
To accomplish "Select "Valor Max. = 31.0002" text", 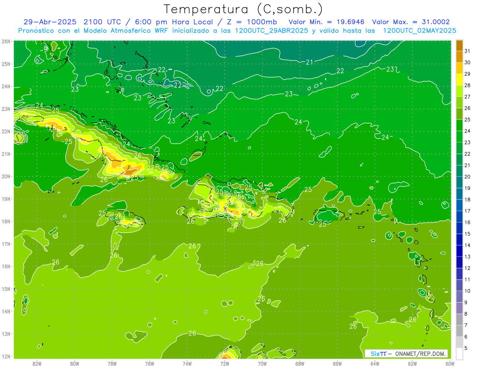I will (411, 22).
